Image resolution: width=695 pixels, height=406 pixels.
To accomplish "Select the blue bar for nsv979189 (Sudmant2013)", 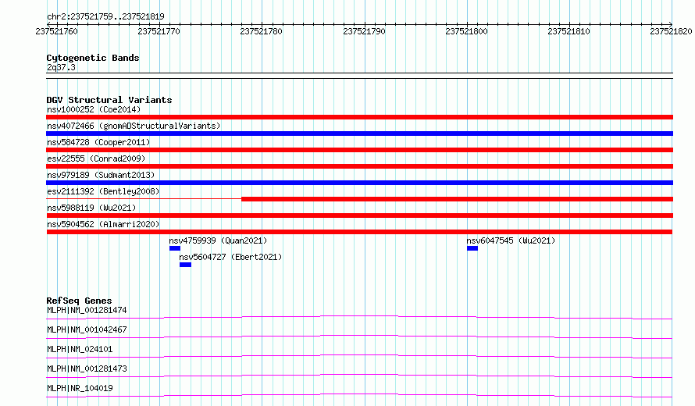I will pyautogui.click(x=359, y=183).
